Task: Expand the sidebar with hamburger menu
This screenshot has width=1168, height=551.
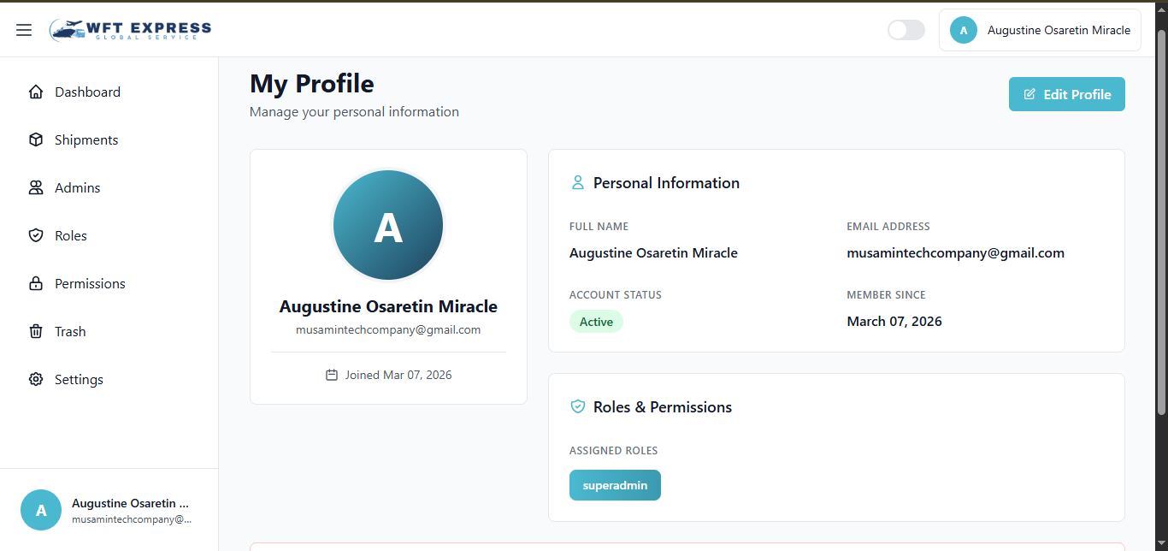Action: (23, 29)
